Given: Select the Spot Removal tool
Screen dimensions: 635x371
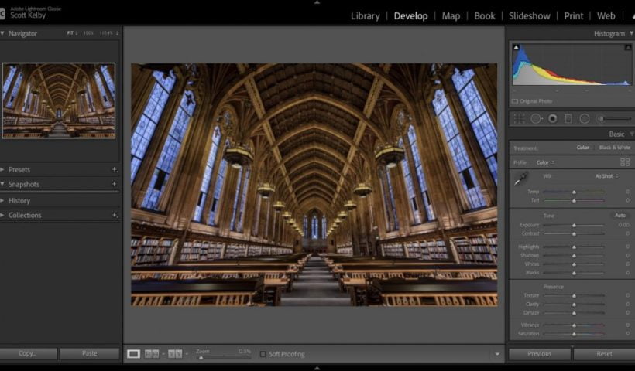Looking at the screenshot, I should point(536,118).
